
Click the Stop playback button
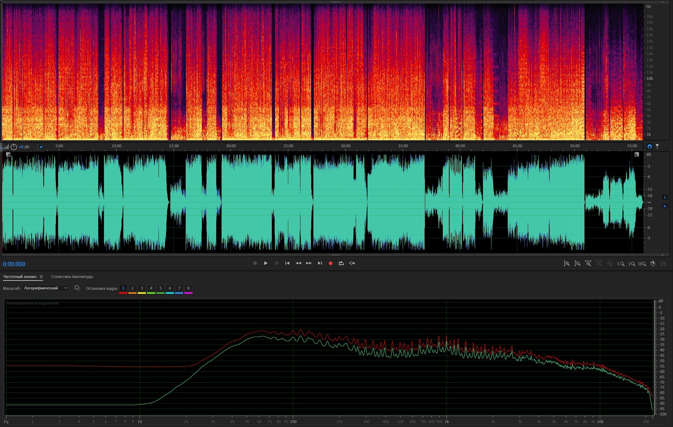point(255,263)
